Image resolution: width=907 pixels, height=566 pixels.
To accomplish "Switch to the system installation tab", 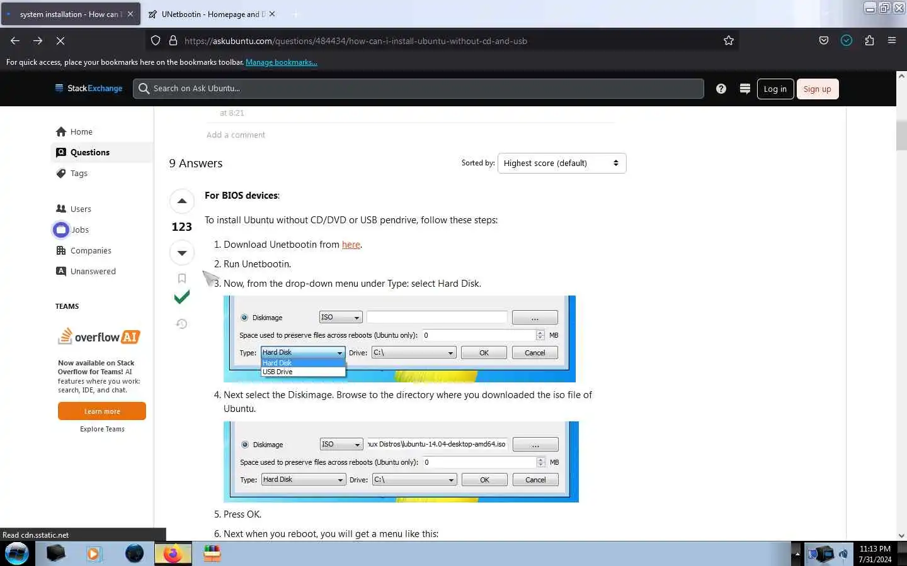I will [70, 14].
